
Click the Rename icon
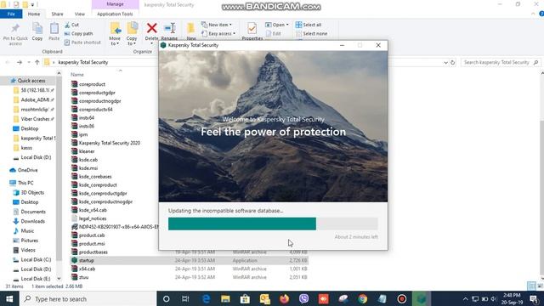170,28
